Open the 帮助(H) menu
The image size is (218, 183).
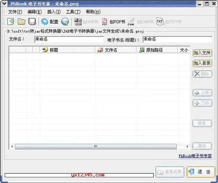pyautogui.click(x=93, y=12)
